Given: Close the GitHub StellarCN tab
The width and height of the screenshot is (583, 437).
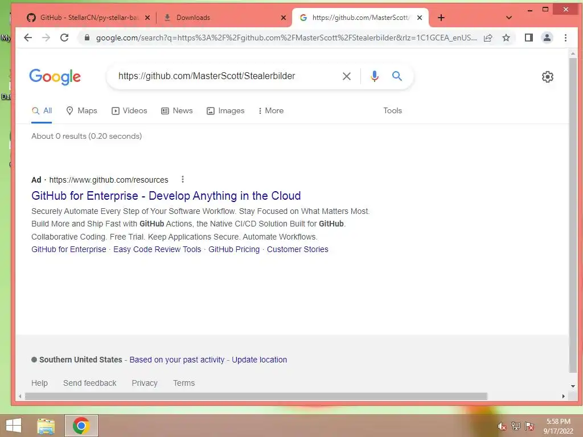Looking at the screenshot, I should coord(147,18).
